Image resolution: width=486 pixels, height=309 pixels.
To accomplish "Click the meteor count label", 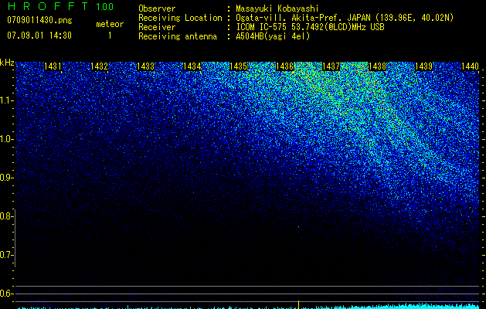I will [x=110, y=24].
